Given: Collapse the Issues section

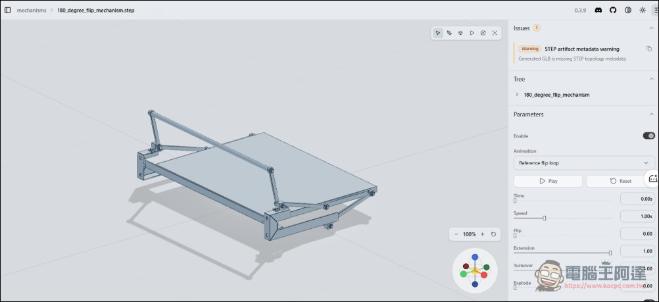Looking at the screenshot, I should [x=651, y=28].
